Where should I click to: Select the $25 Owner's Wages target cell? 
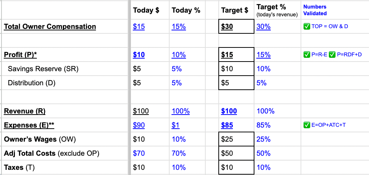(237, 139)
